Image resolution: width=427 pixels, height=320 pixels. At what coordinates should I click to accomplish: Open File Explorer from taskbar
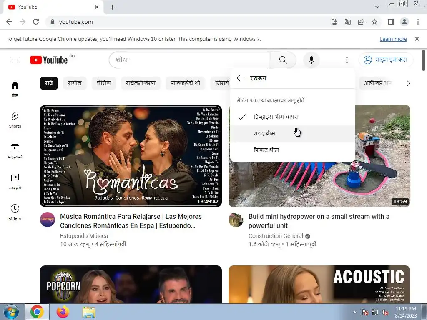coord(89,312)
